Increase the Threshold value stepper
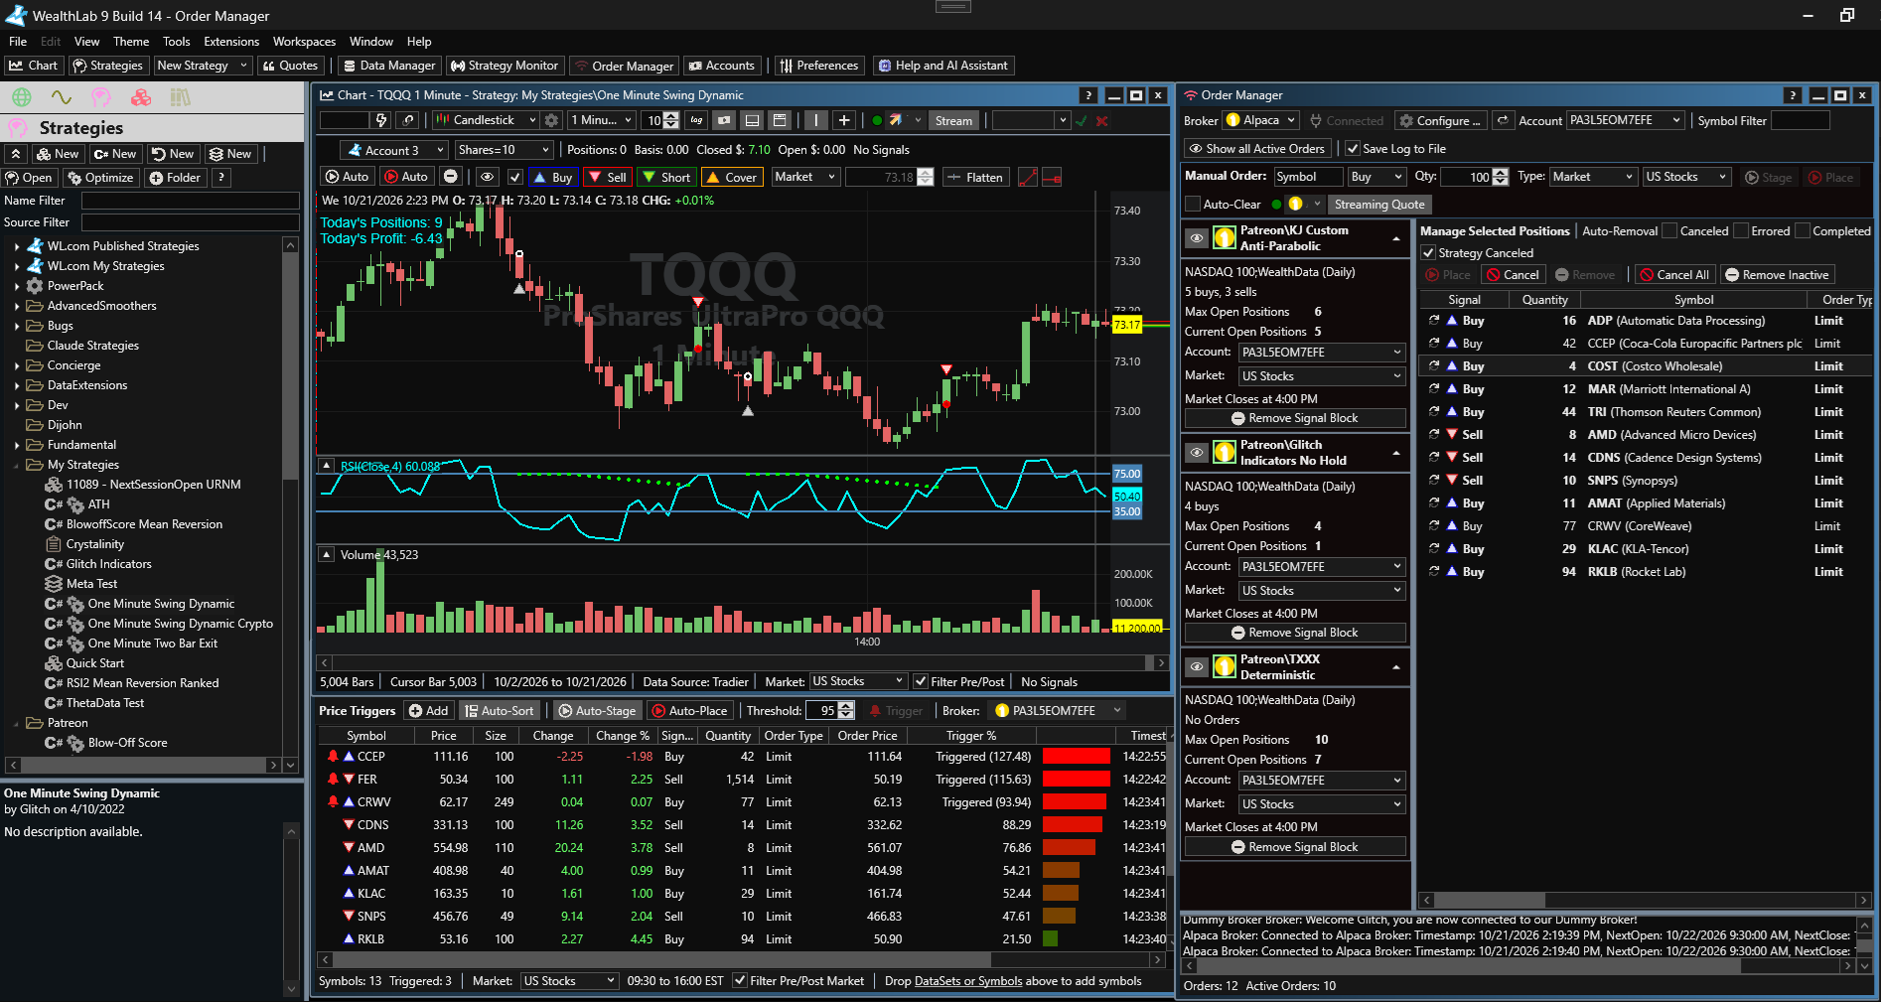 click(x=846, y=706)
